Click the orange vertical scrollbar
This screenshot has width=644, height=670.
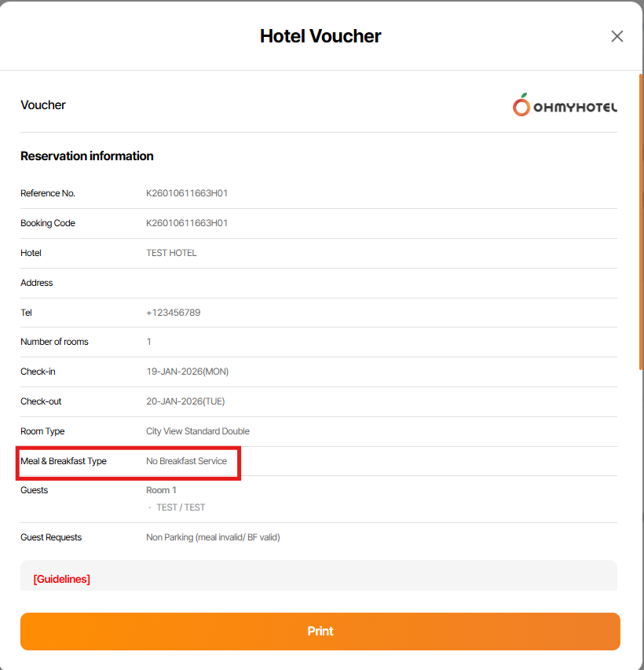(x=641, y=220)
